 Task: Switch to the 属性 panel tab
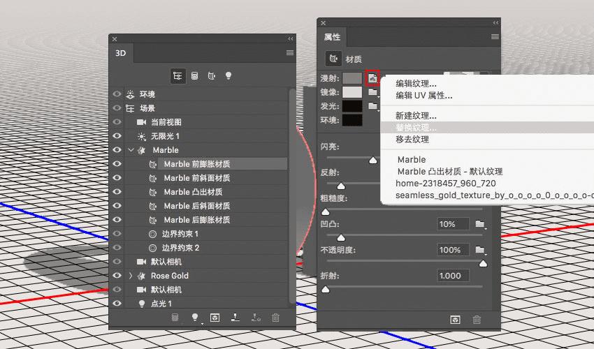coord(332,37)
